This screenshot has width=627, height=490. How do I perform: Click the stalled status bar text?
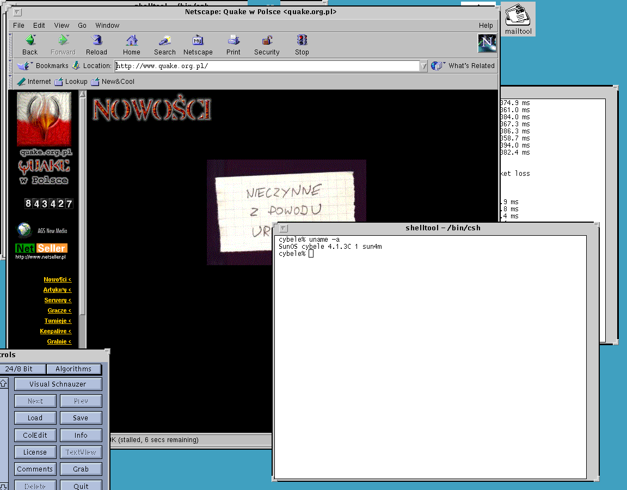click(155, 440)
